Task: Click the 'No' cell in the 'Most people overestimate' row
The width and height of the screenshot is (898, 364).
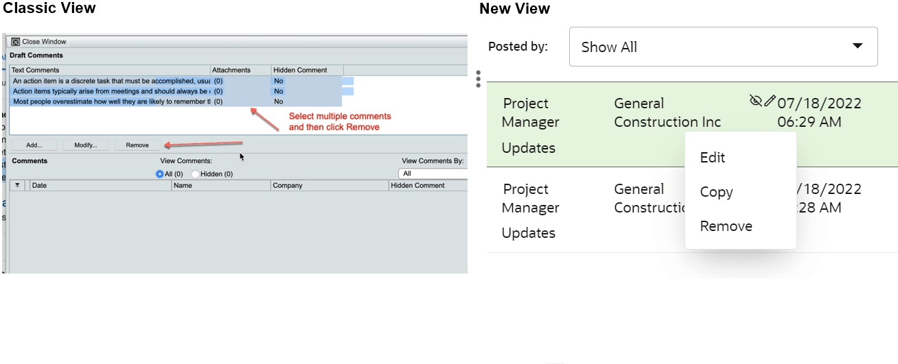Action: coord(278,101)
